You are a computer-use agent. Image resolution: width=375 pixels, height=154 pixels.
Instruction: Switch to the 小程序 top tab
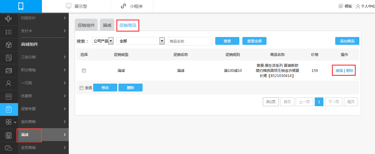pos(132,6)
